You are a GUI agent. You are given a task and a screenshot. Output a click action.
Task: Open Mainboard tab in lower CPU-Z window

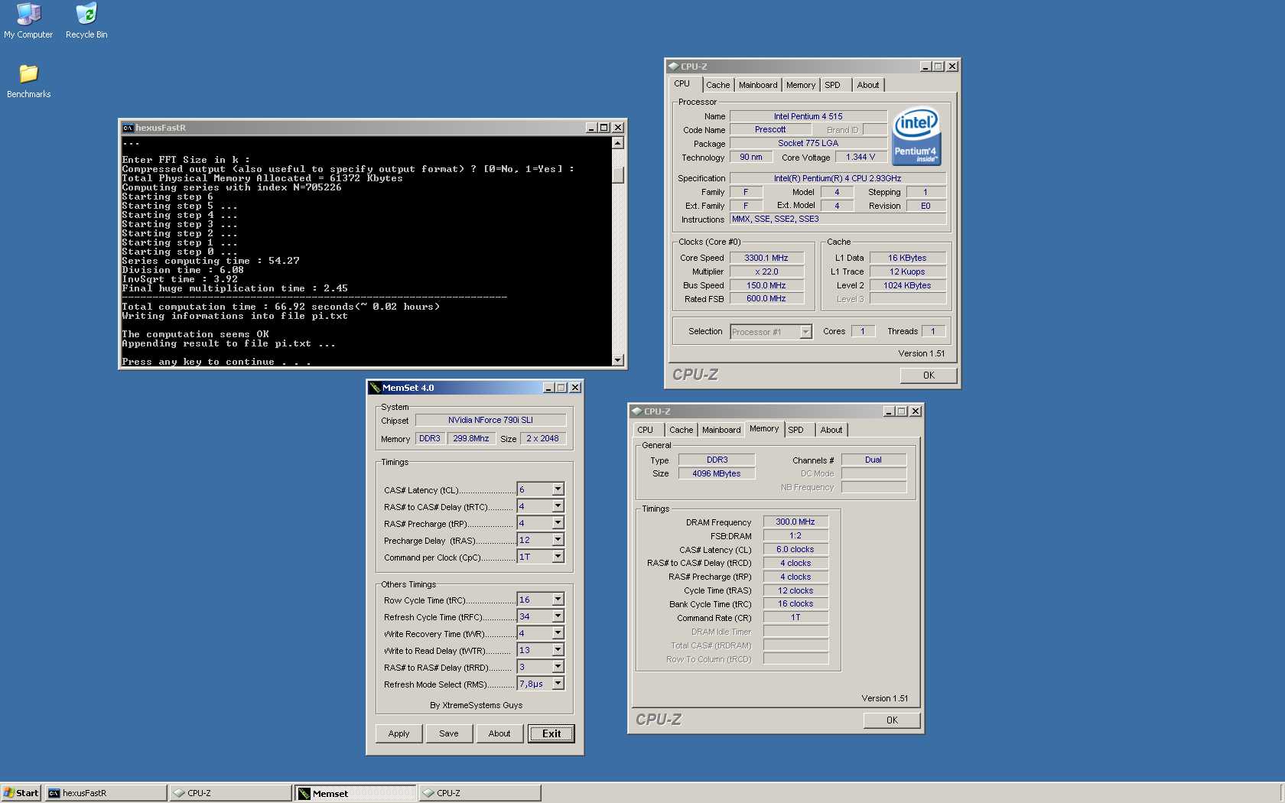tap(721, 430)
